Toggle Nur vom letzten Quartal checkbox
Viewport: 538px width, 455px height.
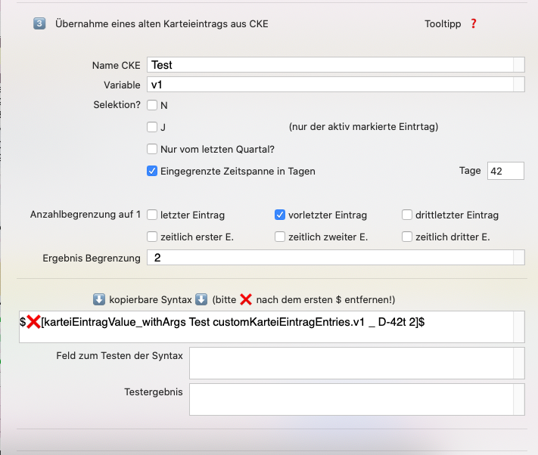pyautogui.click(x=152, y=149)
